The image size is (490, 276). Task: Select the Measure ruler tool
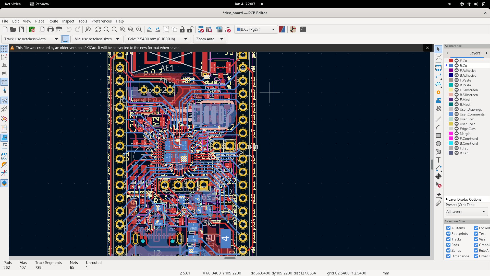coord(438,203)
